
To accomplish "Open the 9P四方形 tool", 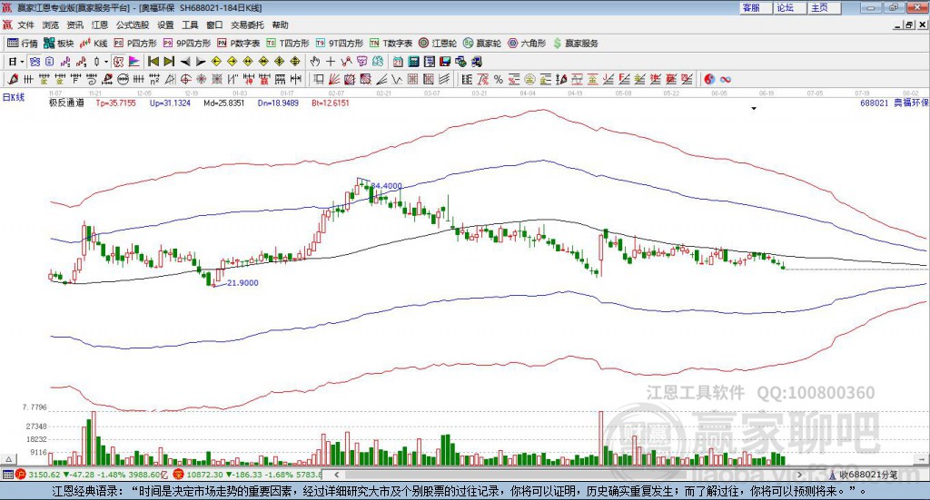I will tap(187, 44).
